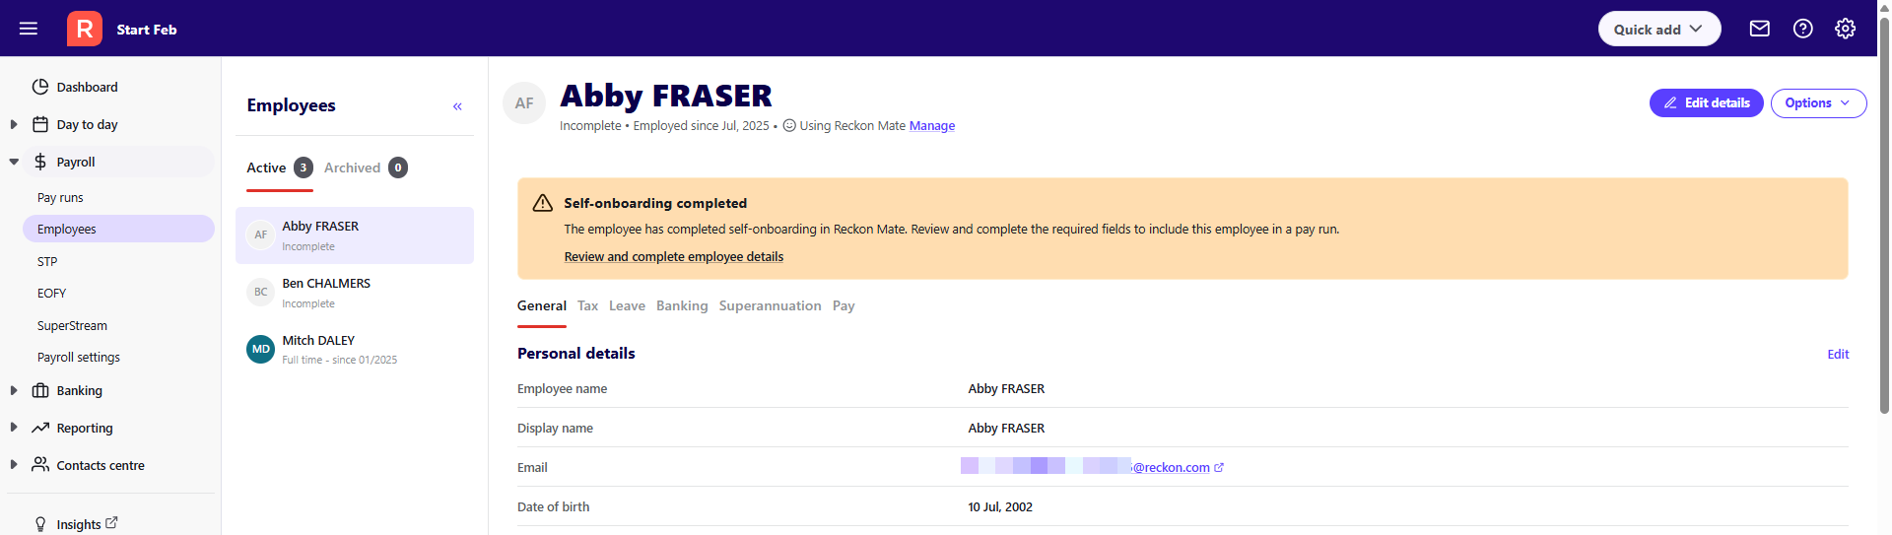The width and height of the screenshot is (1892, 535).
Task: Click the Dashboard pie chart icon
Action: 40,87
